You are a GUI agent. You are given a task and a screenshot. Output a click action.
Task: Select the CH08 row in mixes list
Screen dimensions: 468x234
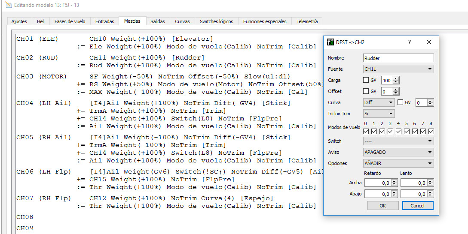coord(24,217)
